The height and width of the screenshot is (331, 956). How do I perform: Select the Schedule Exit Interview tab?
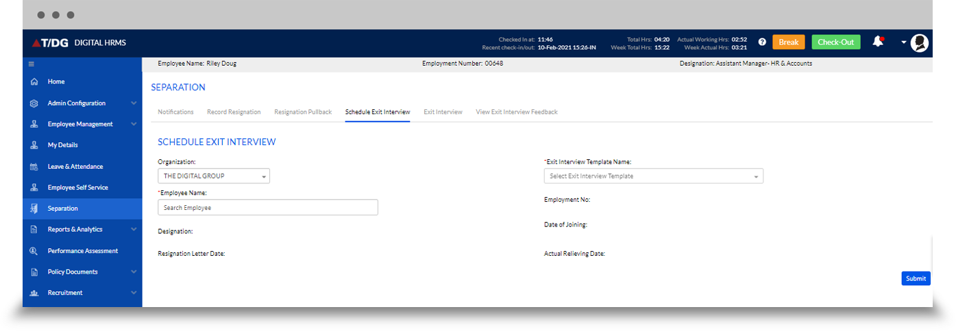click(x=378, y=111)
